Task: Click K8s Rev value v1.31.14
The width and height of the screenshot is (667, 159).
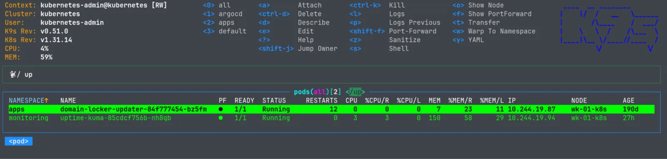Action: click(x=56, y=40)
